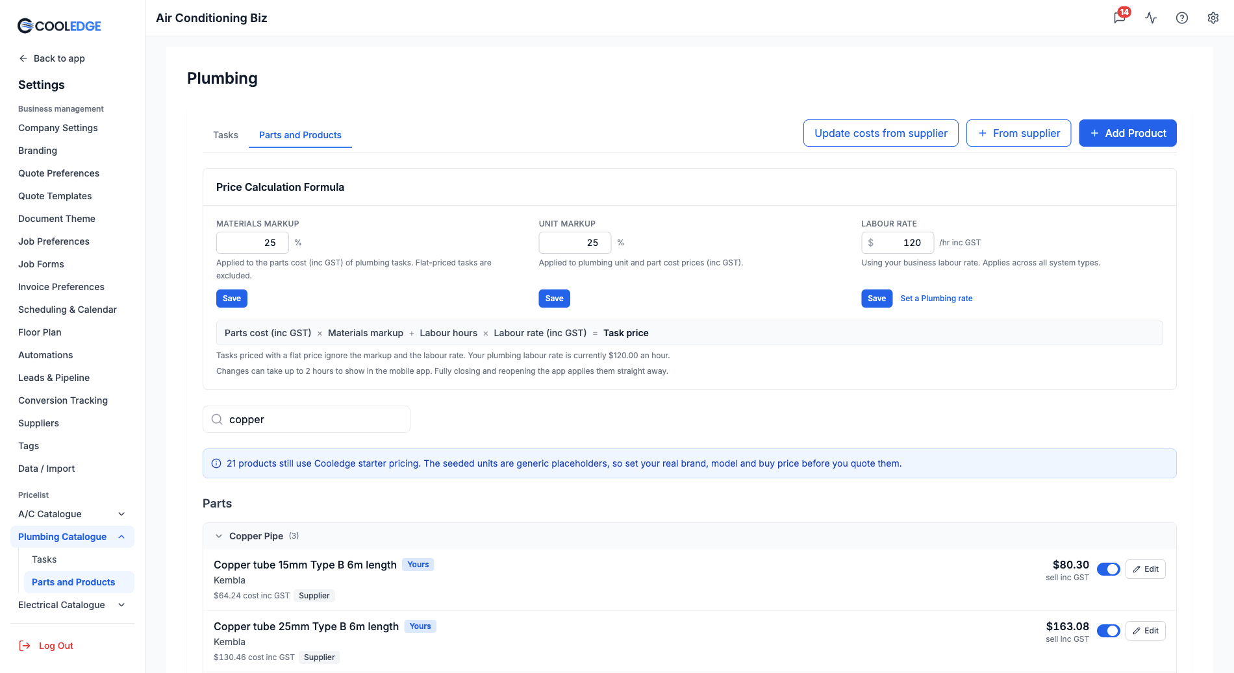
Task: Select the Parts and Products tab
Action: pos(300,135)
